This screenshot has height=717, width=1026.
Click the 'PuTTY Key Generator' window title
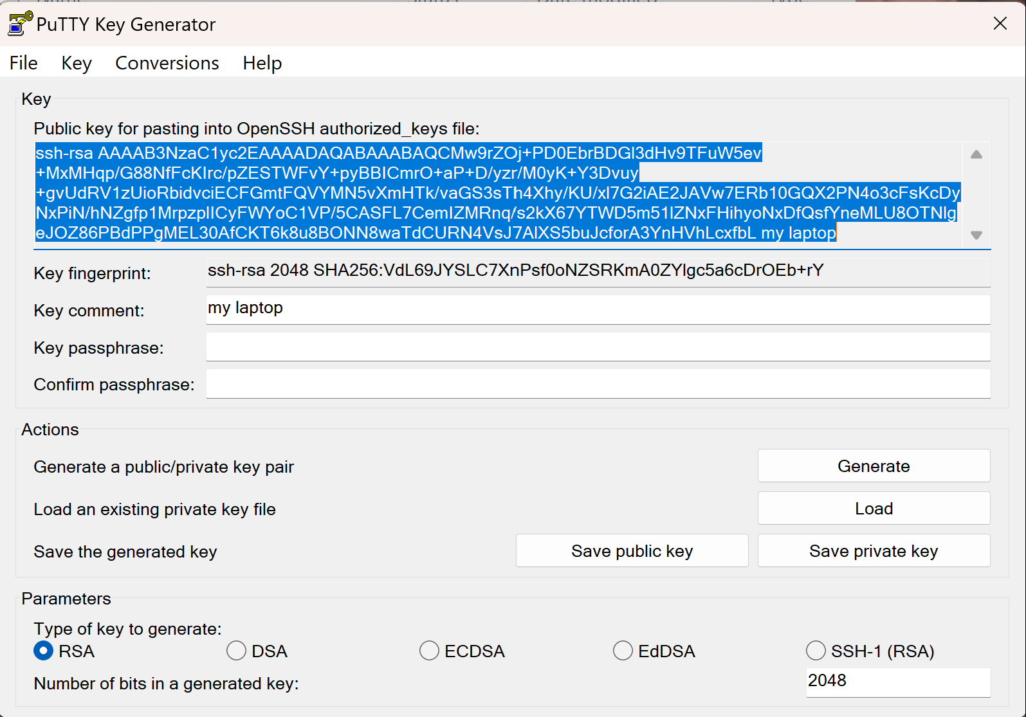tap(126, 24)
